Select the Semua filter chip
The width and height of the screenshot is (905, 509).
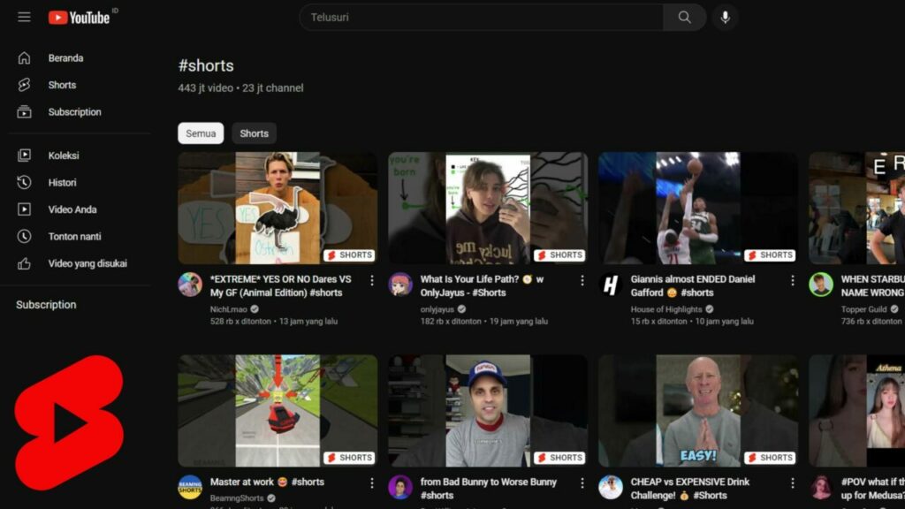point(201,133)
